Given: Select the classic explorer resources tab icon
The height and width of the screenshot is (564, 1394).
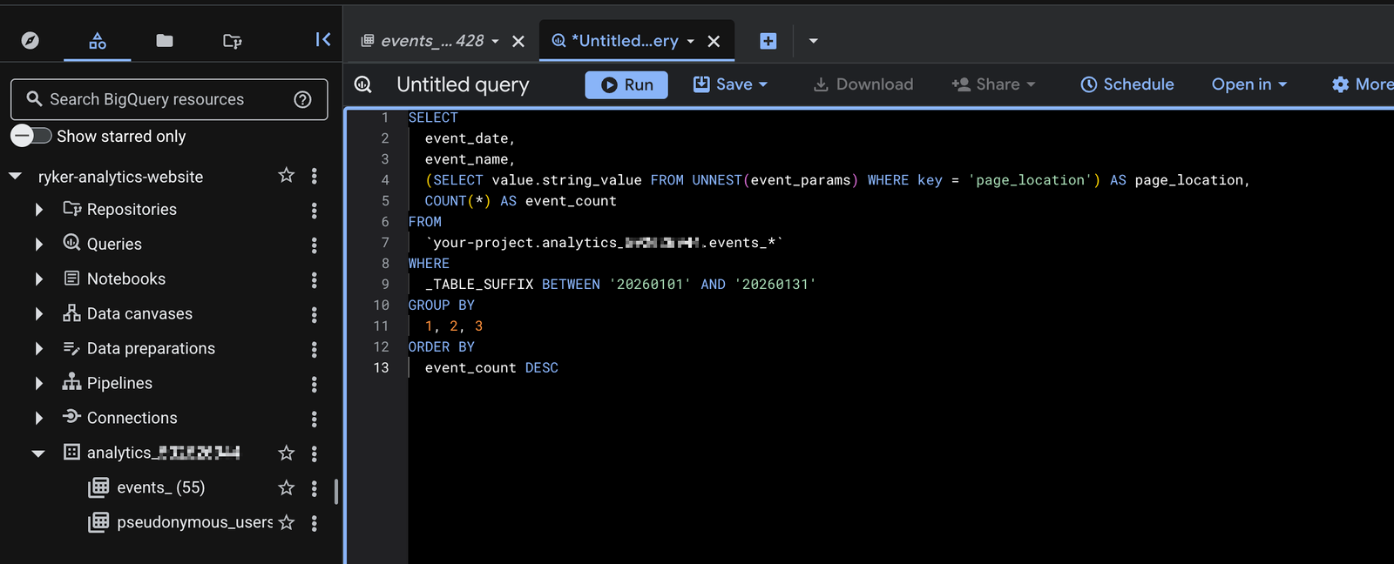Looking at the screenshot, I should 98,41.
